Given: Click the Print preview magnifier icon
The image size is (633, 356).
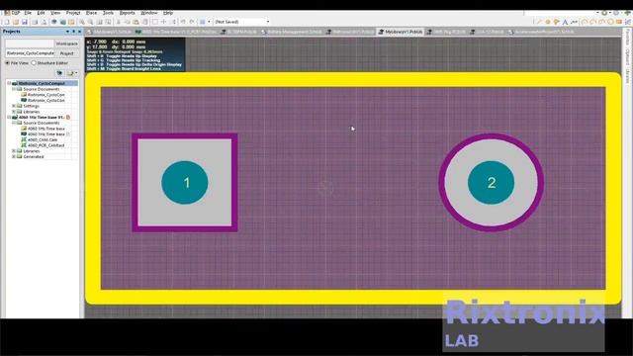Looking at the screenshot, I should pyautogui.click(x=44, y=22).
